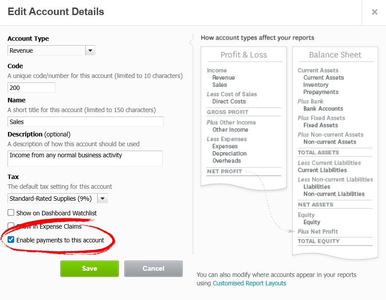Viewport: 386px width, 300px height.
Task: Click the grey Cancel button
Action: [x=153, y=269]
